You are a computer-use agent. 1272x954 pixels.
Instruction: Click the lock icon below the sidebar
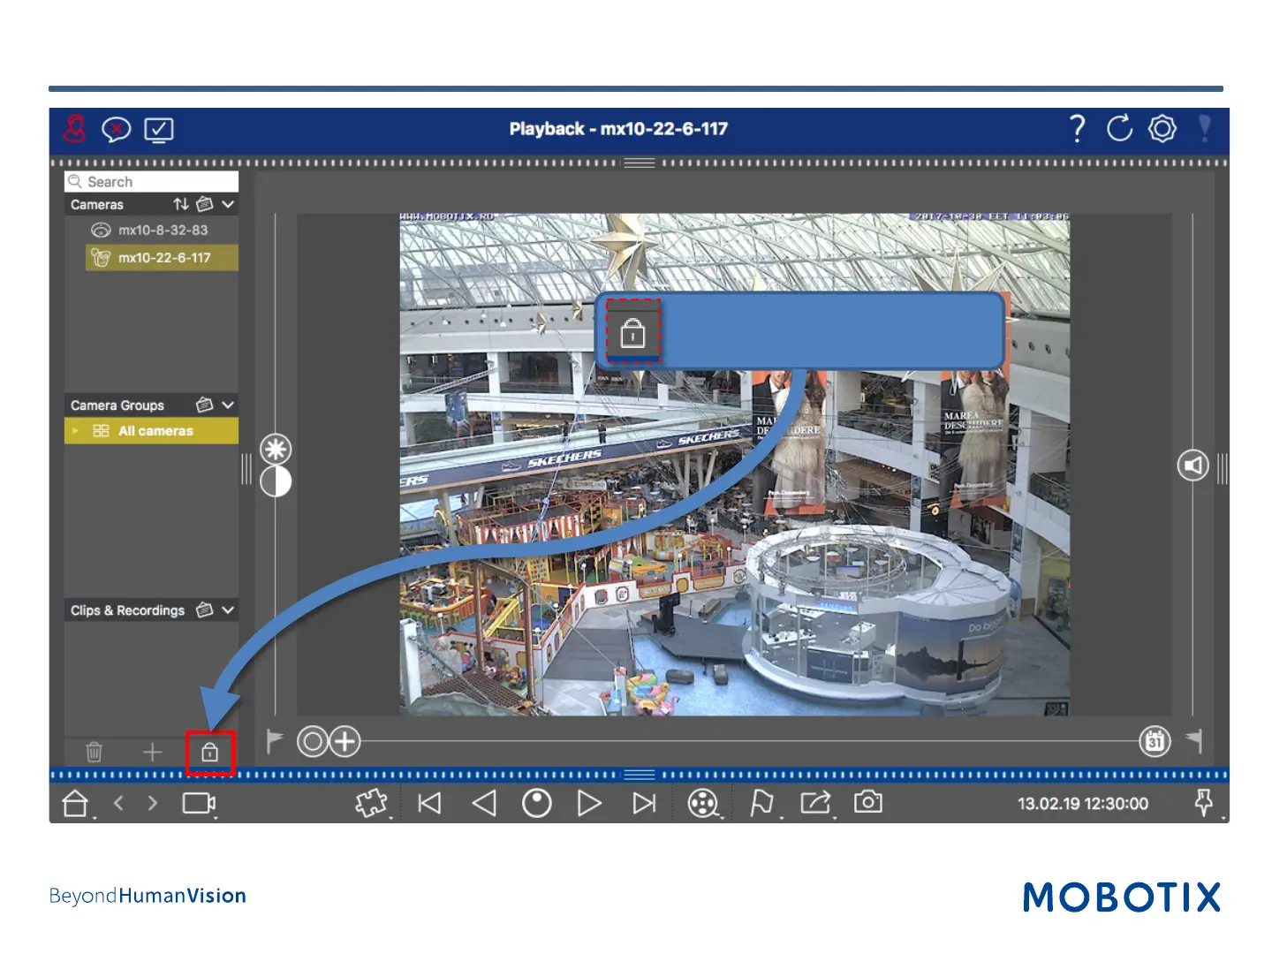point(209,753)
